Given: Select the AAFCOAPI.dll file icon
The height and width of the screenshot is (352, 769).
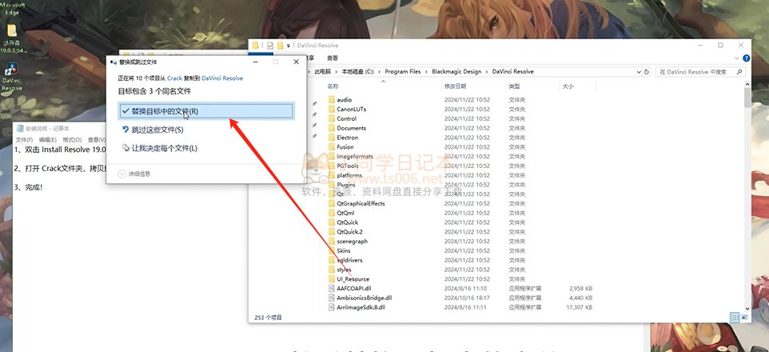Looking at the screenshot, I should coord(332,288).
